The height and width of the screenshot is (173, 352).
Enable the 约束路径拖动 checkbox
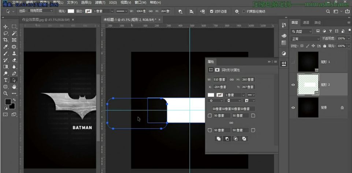pos(244,11)
